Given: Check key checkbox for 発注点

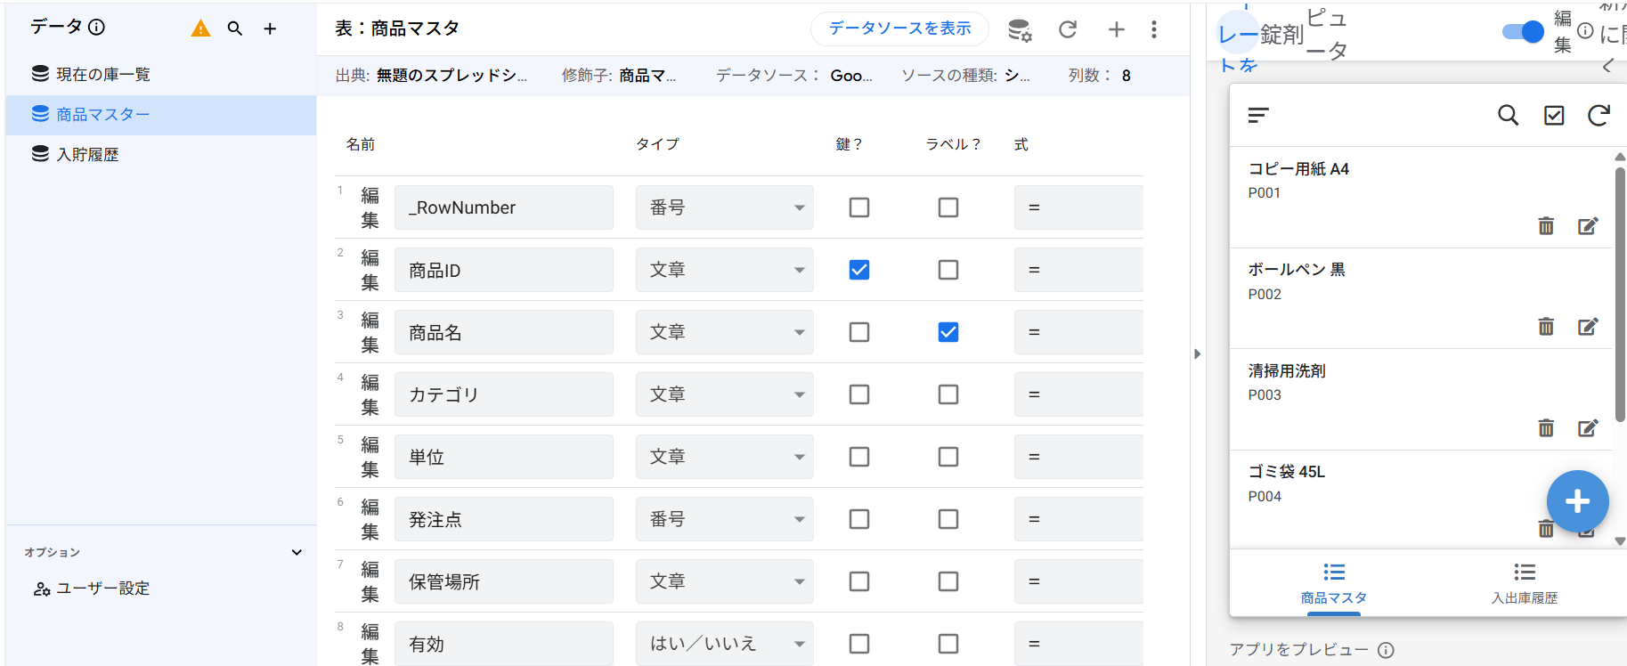Looking at the screenshot, I should 859,519.
